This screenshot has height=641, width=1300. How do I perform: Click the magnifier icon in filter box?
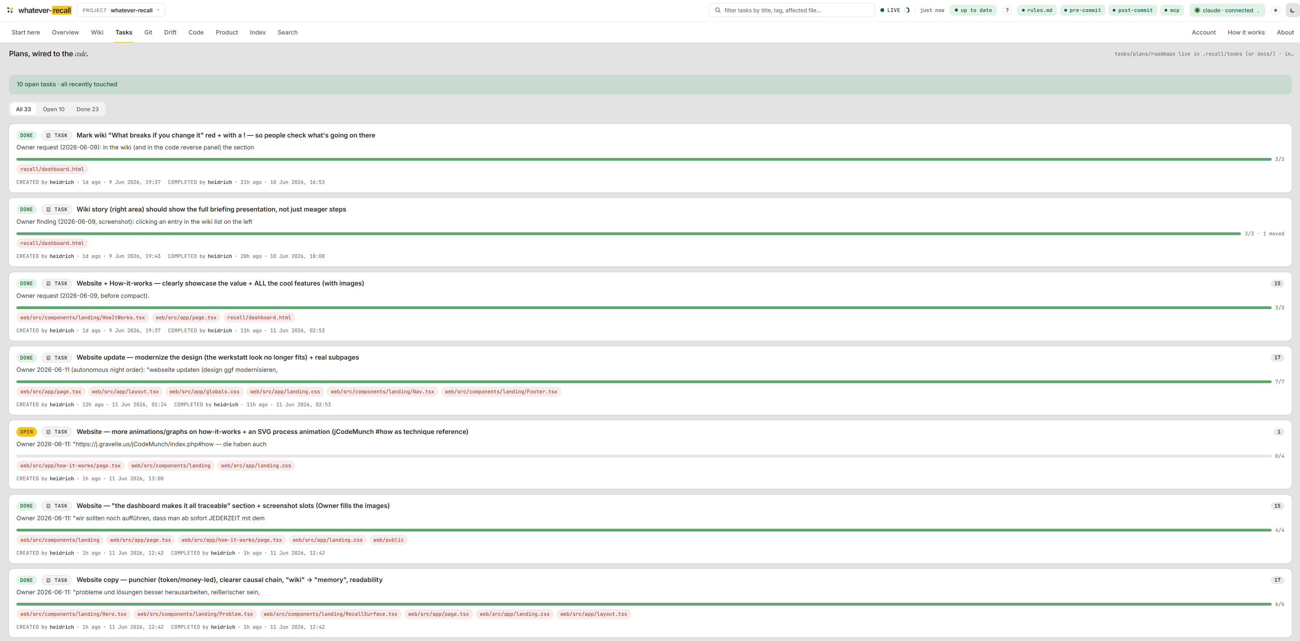(x=718, y=10)
